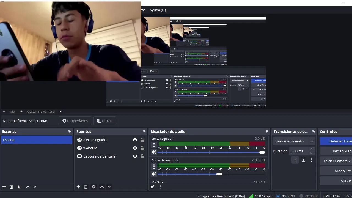This screenshot has height=198, width=352.
Task: Click '5107 kbps' bitrate status
Action: tap(263, 196)
